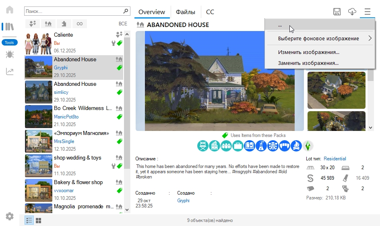This screenshot has width=380, height=226.
Task: Click down arrow of library list scrollbar
Action: (127, 210)
